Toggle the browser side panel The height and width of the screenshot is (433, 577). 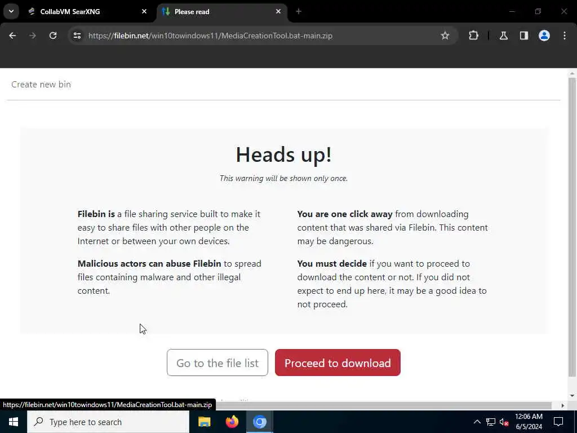point(524,36)
